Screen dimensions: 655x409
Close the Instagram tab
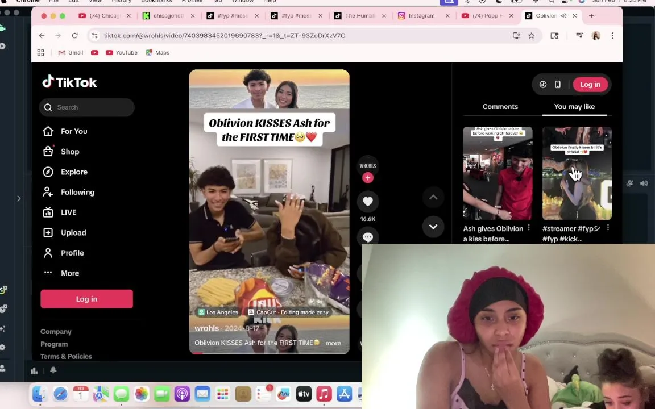coord(447,16)
